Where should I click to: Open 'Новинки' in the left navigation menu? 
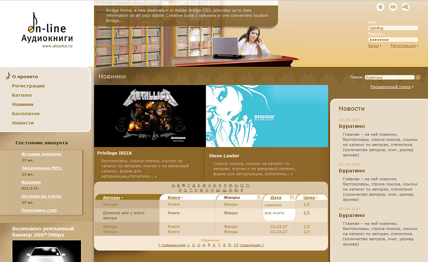[x=23, y=105]
